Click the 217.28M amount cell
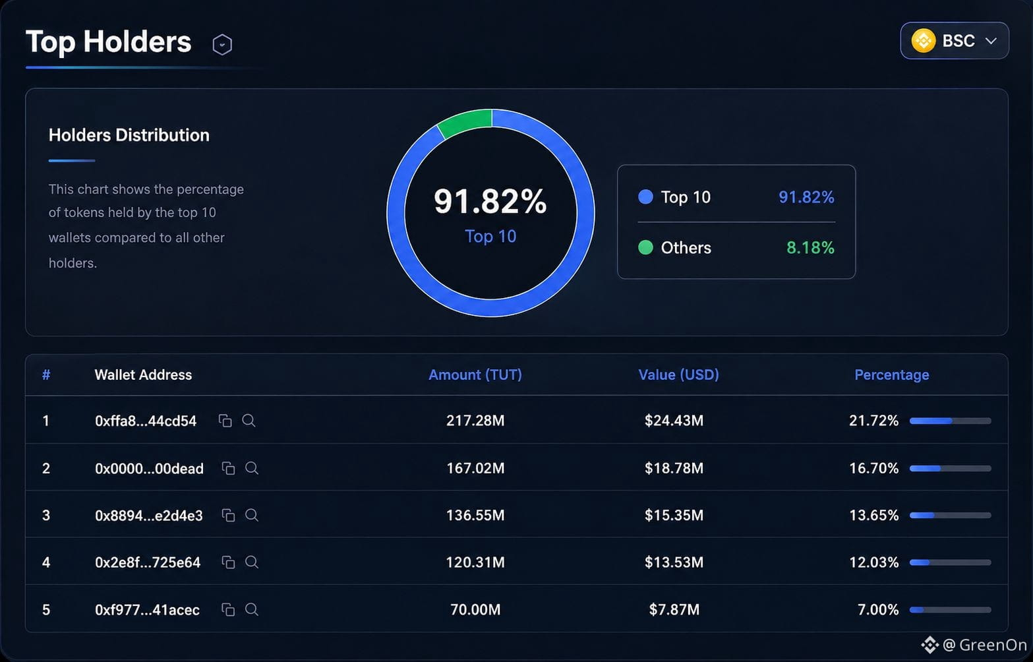The height and width of the screenshot is (662, 1033). (475, 421)
